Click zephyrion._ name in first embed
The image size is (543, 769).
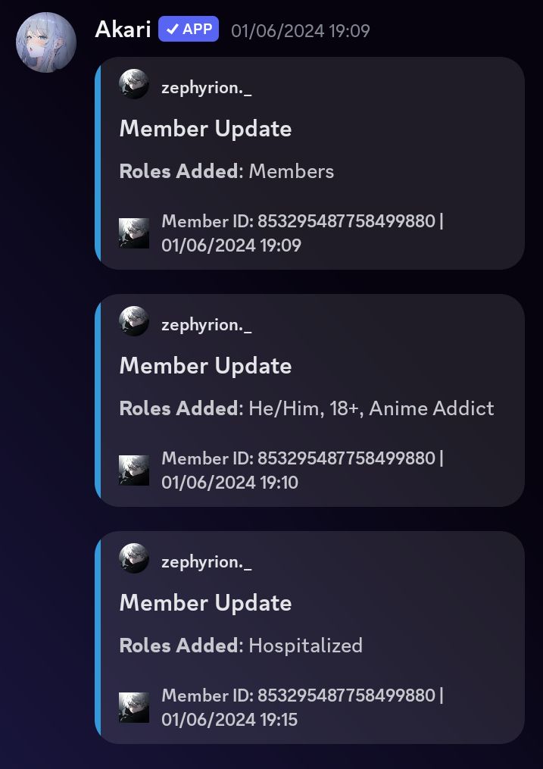click(206, 88)
